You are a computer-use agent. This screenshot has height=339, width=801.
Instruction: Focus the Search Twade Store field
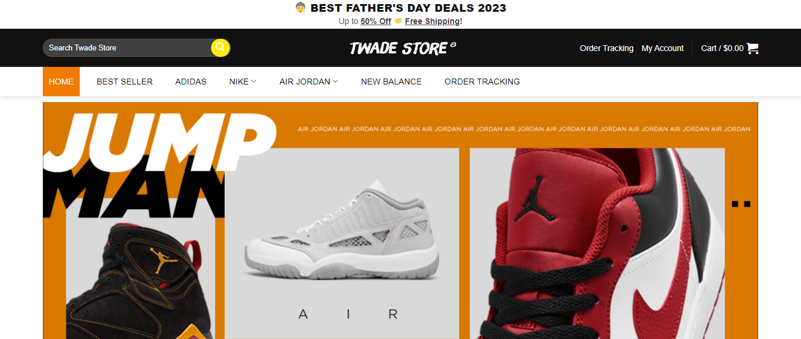click(x=127, y=48)
